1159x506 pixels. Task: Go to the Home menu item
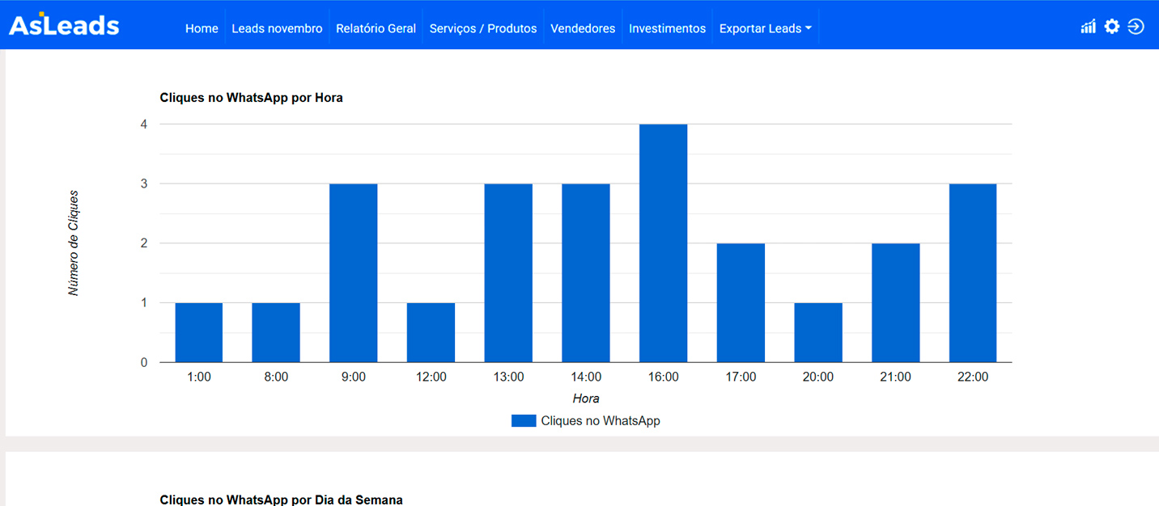click(x=202, y=28)
